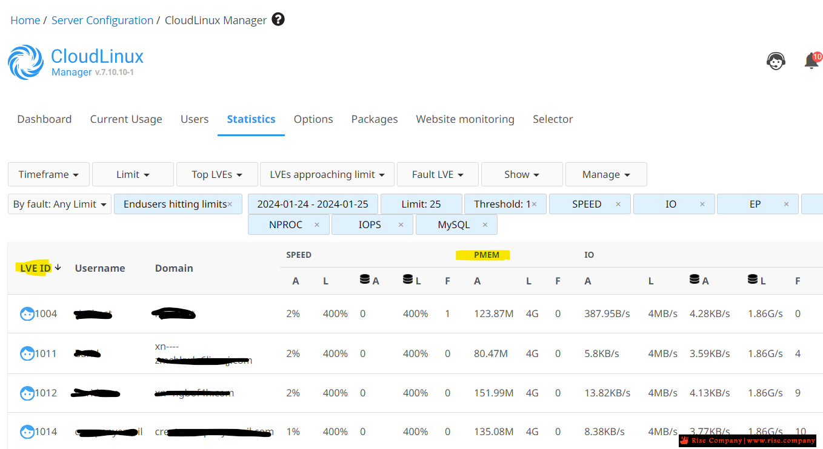Remove the NPROC filter chip via its x
Image resolution: width=823 pixels, height=449 pixels.
pos(317,225)
